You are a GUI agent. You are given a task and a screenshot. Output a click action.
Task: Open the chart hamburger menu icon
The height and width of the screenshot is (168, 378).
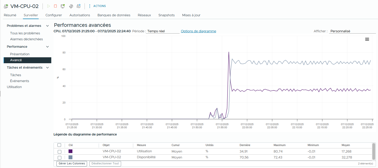coord(367,39)
